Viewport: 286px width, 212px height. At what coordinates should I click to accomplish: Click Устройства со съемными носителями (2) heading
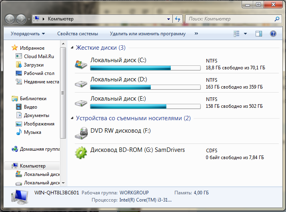point(133,118)
